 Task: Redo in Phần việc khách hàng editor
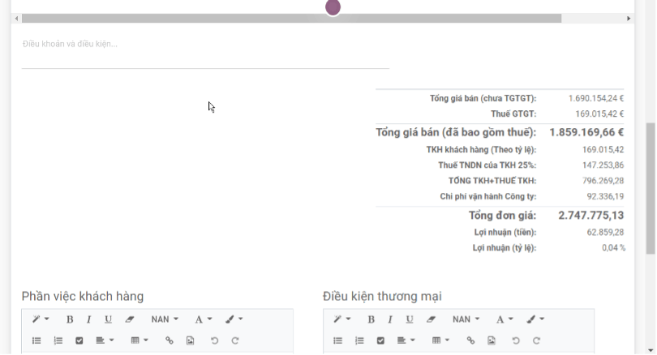[235, 340]
